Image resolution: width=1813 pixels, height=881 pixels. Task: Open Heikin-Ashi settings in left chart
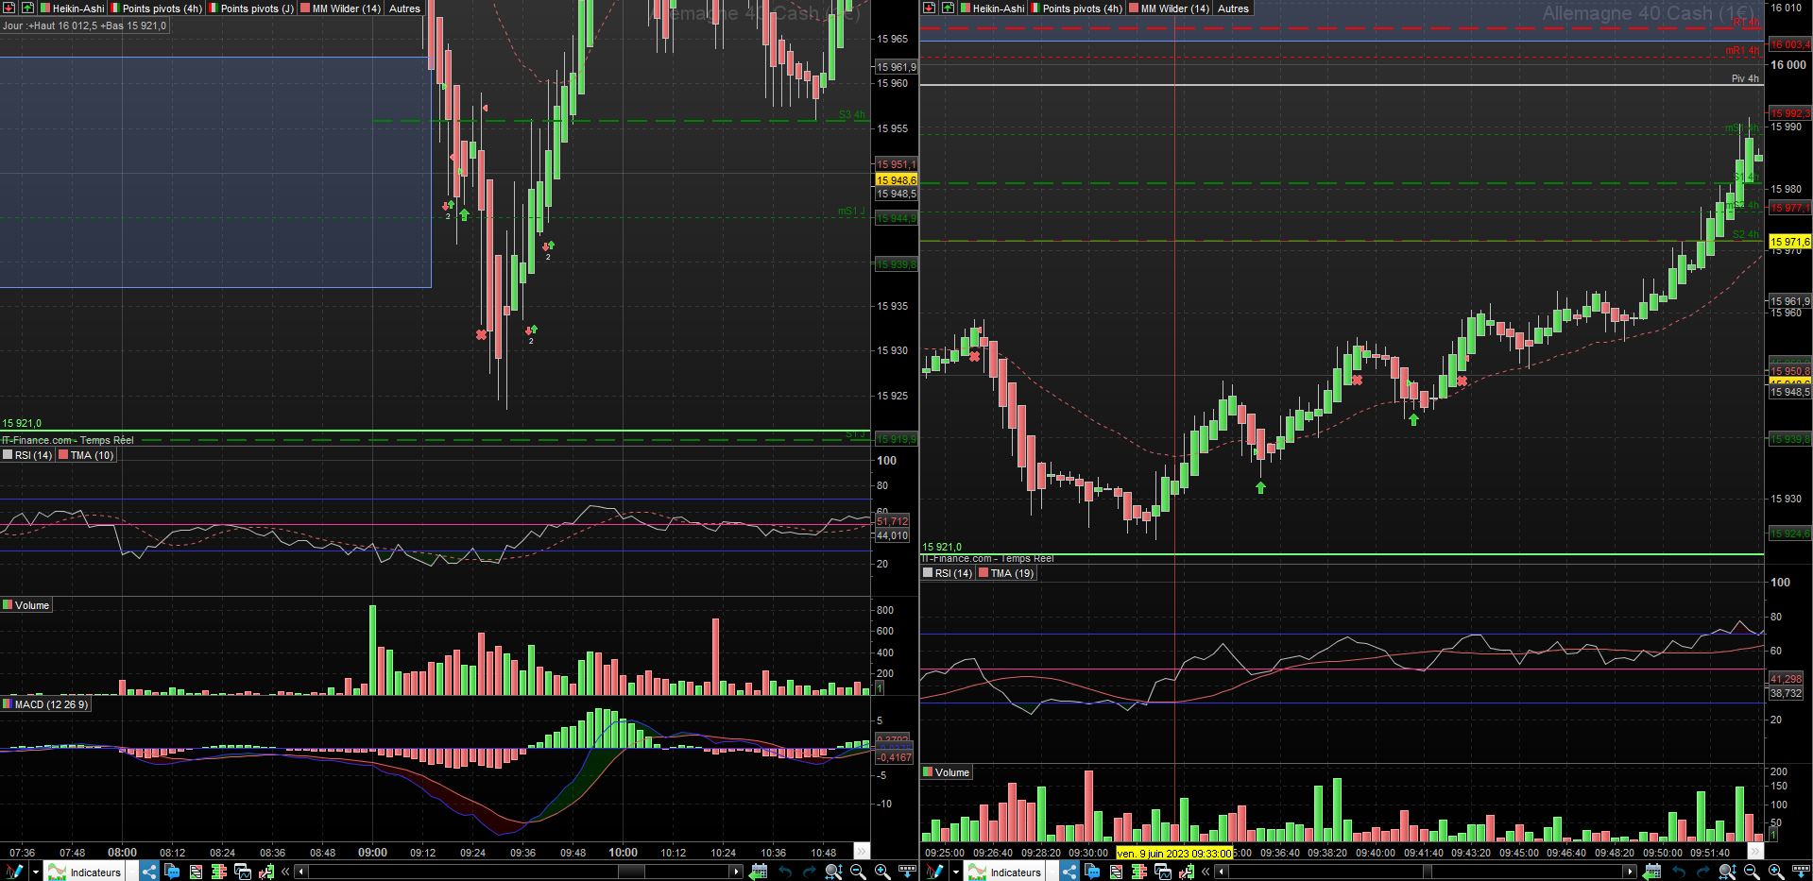coord(72,8)
